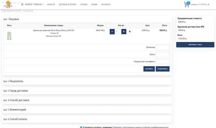Expand Шаг 6 Способ оплаты section

(x=87, y=119)
